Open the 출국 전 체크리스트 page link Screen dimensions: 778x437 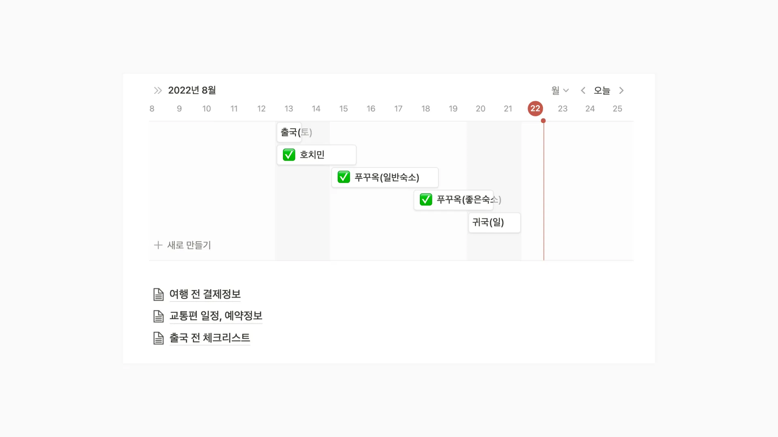(209, 338)
